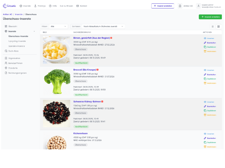
Task: Collapse the Inserate sidebar section chevron
Action: (x=34, y=31)
